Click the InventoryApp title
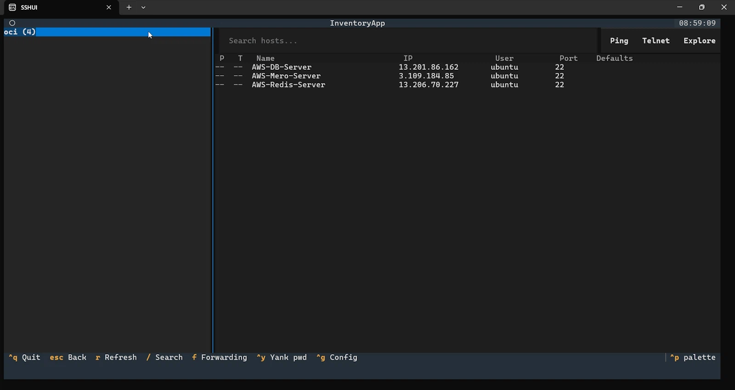Screen dimensions: 735x390 click(357, 23)
